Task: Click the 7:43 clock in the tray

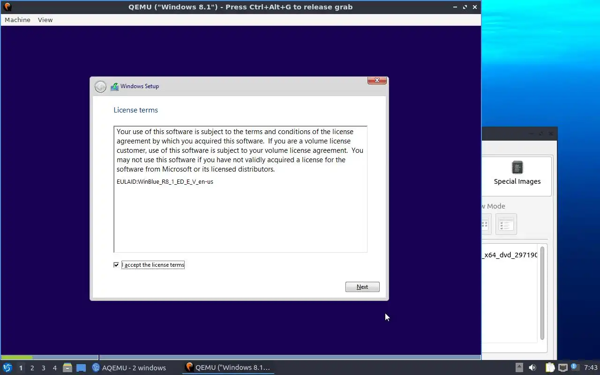Action: (x=591, y=367)
